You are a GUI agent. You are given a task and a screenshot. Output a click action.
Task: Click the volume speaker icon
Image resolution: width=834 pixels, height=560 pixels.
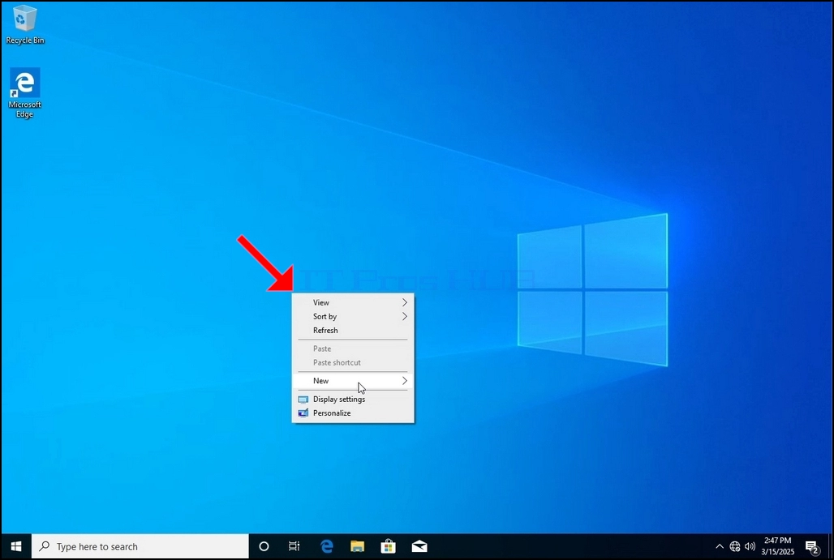(x=750, y=546)
